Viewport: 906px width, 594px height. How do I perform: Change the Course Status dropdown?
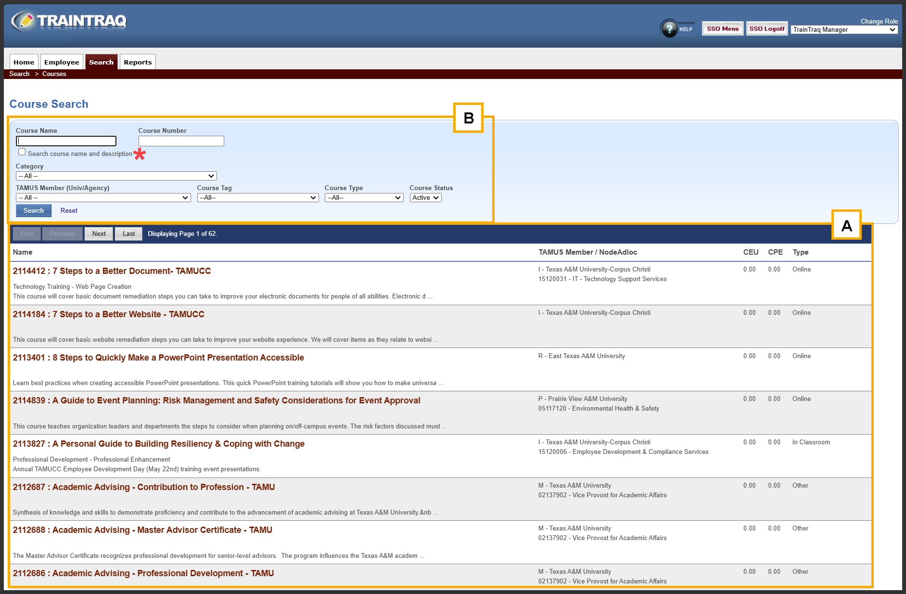(425, 198)
